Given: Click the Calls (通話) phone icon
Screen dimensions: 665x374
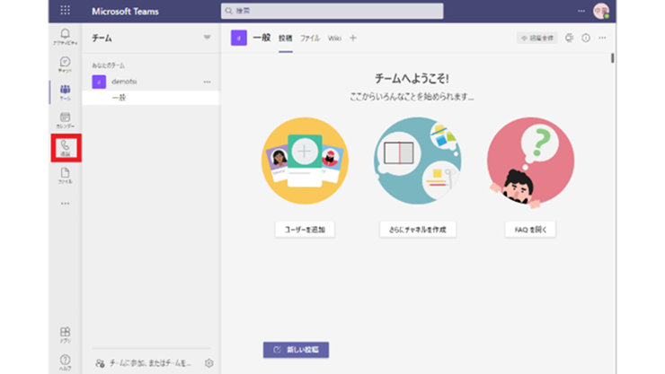Looking at the screenshot, I should [x=65, y=147].
